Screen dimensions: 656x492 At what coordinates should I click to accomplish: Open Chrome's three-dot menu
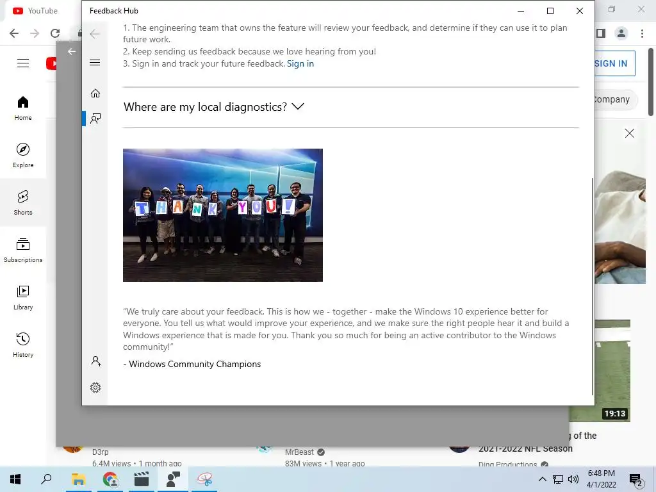[x=642, y=33]
